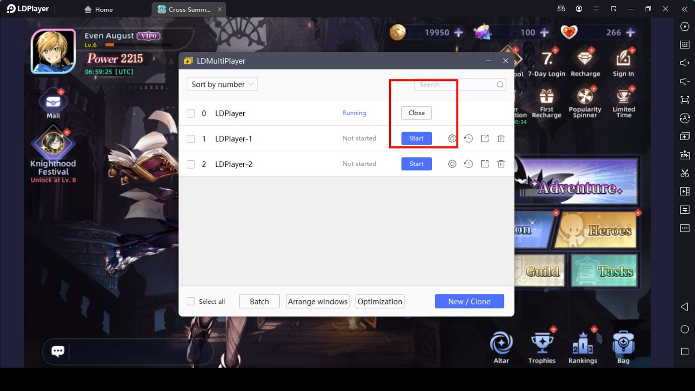The width and height of the screenshot is (695, 391).
Task: Open the Bag icon
Action: pyautogui.click(x=623, y=347)
